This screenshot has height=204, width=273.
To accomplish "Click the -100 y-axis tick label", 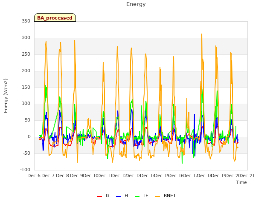I will pos(25,170).
